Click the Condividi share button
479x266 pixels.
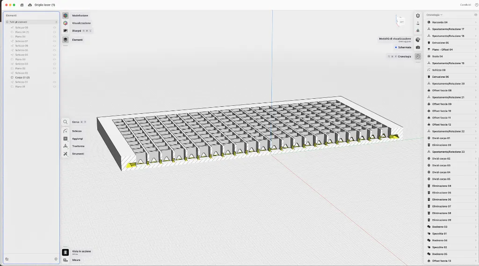(465, 5)
